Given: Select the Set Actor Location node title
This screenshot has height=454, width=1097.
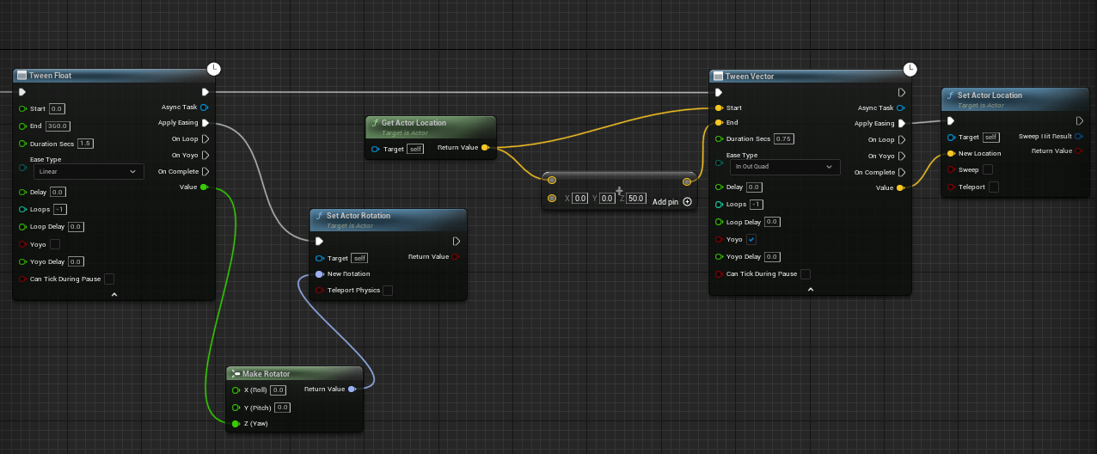Looking at the screenshot, I should tap(990, 95).
